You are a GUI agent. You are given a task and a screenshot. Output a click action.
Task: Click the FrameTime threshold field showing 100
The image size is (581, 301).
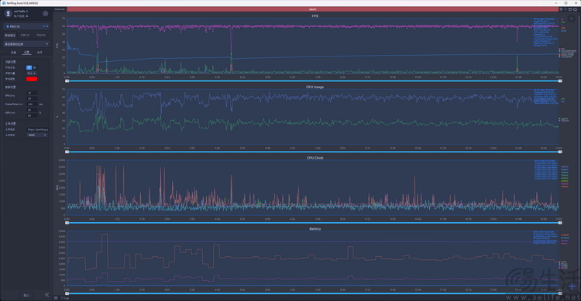tap(32, 104)
